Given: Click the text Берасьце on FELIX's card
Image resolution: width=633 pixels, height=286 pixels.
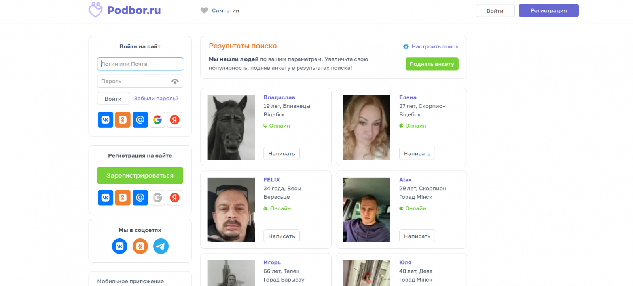Looking at the screenshot, I should [277, 197].
